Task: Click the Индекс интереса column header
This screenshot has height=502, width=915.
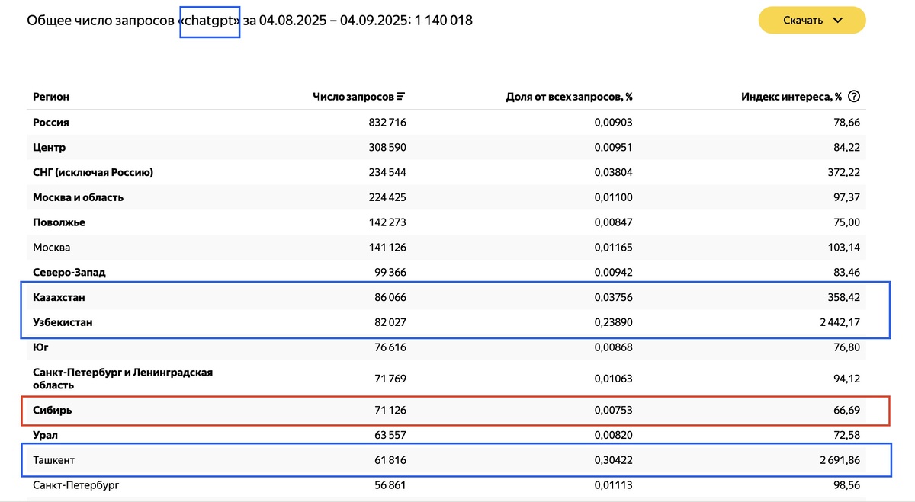Action: (x=791, y=97)
